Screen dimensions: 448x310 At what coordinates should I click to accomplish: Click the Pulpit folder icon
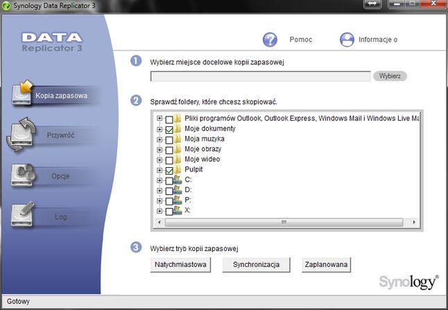click(x=178, y=170)
